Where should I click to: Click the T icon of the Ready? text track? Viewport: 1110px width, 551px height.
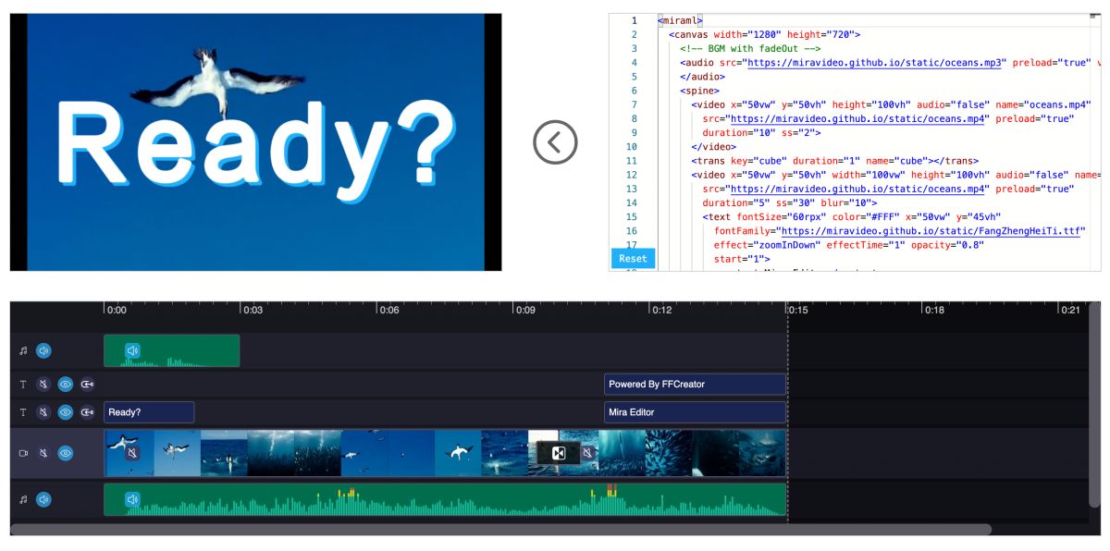(x=24, y=412)
